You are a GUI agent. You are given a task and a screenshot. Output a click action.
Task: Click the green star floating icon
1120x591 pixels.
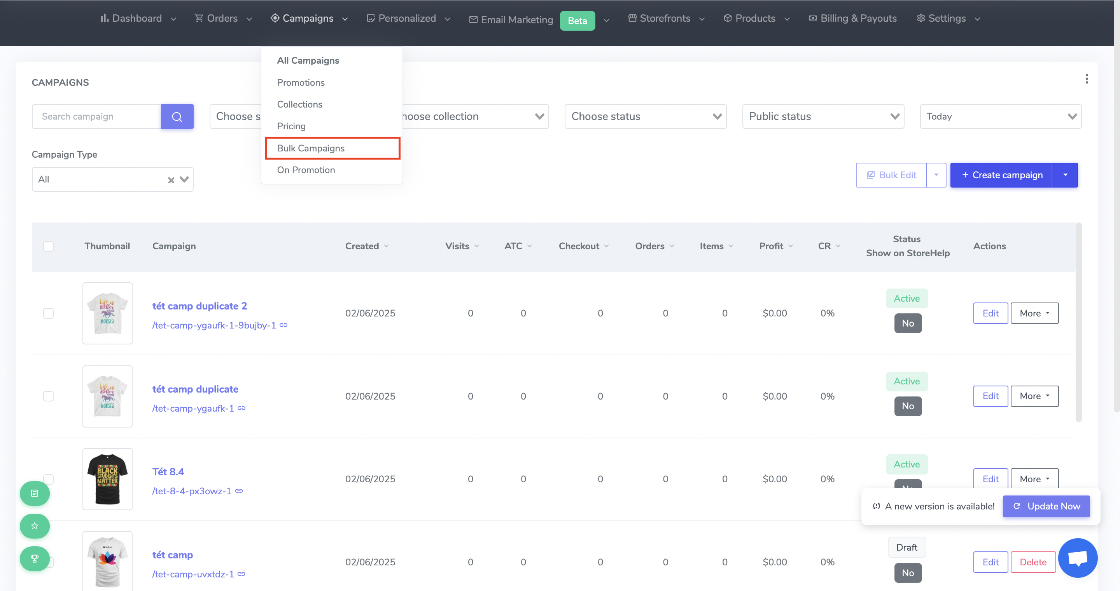[35, 526]
